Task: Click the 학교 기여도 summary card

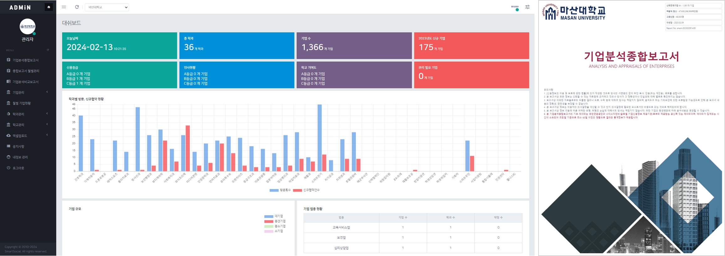Action: click(x=354, y=75)
